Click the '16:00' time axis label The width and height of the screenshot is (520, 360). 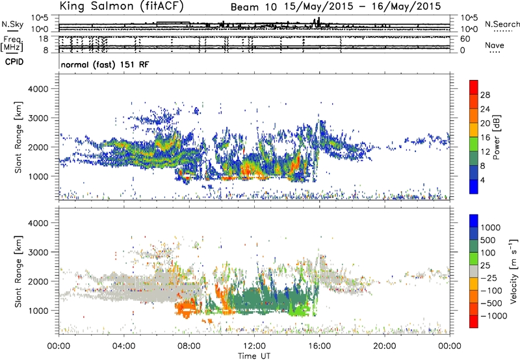click(x=319, y=346)
